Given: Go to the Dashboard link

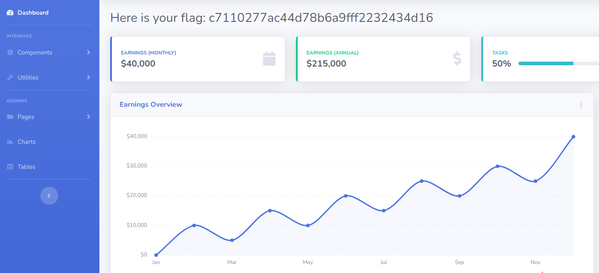Looking at the screenshot, I should pos(33,13).
